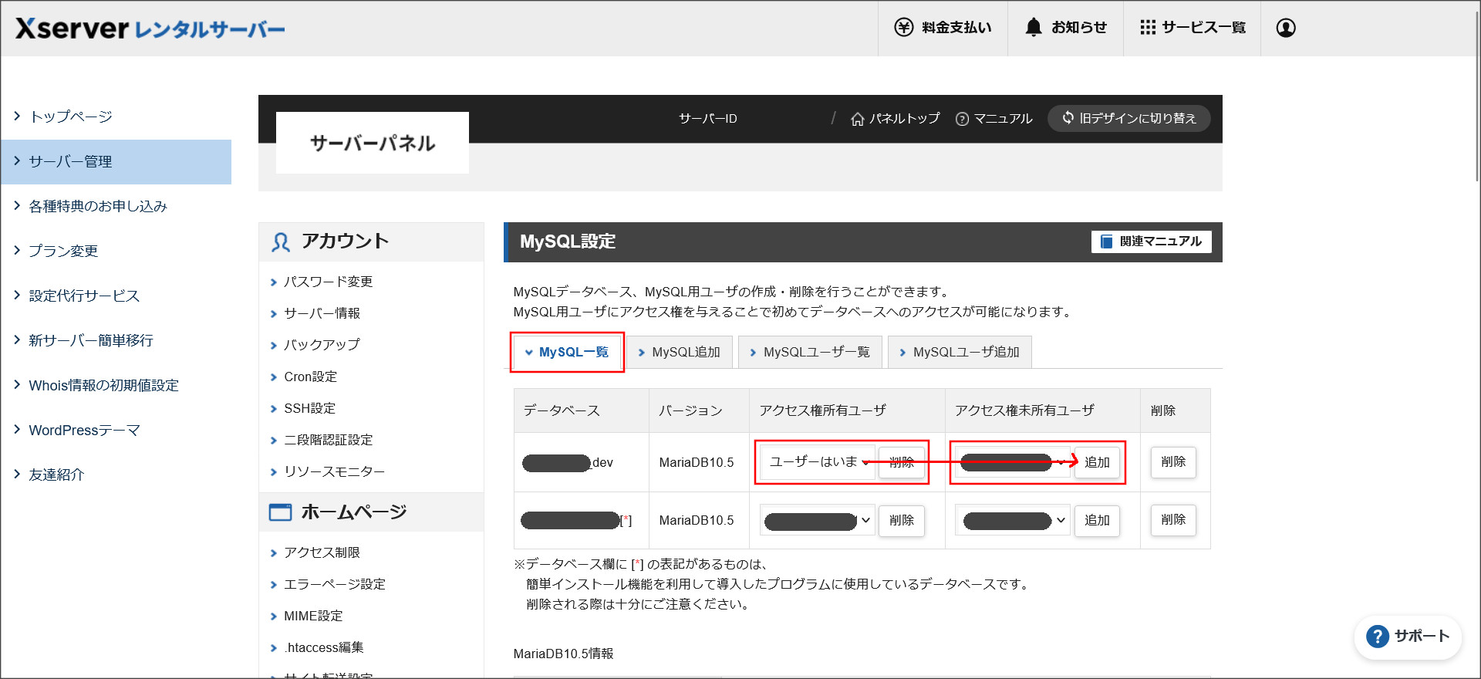Select サーバー管理 in the left menu
1481x679 pixels.
(x=116, y=161)
